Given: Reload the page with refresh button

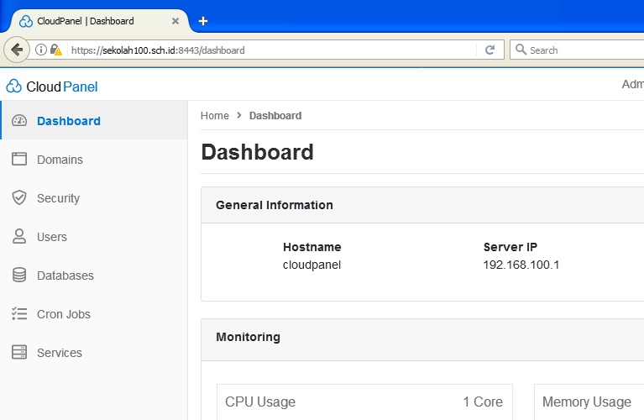Looking at the screenshot, I should pyautogui.click(x=490, y=50).
